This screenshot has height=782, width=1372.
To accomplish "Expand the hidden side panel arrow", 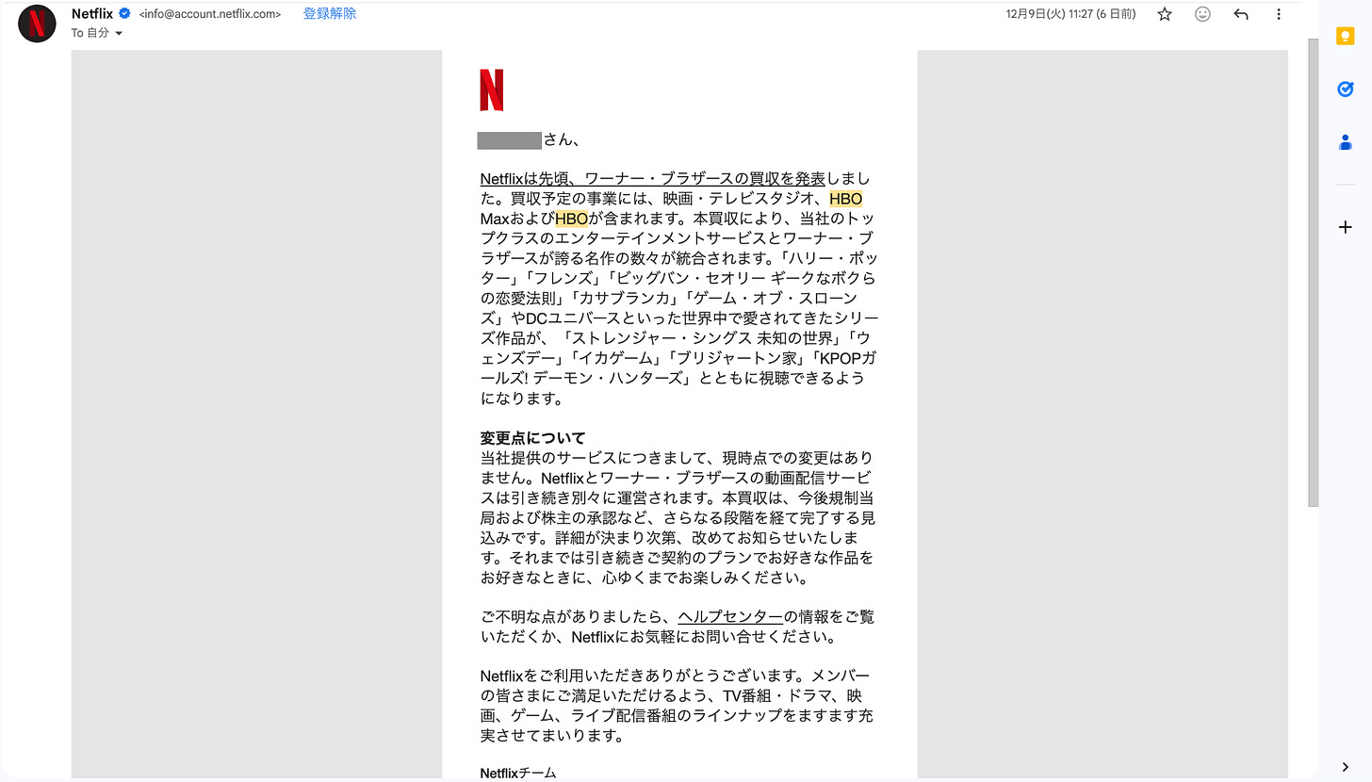I will [1345, 767].
